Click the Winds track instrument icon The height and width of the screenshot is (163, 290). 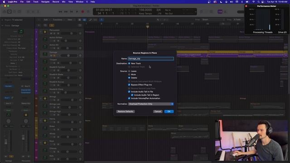(x=45, y=135)
